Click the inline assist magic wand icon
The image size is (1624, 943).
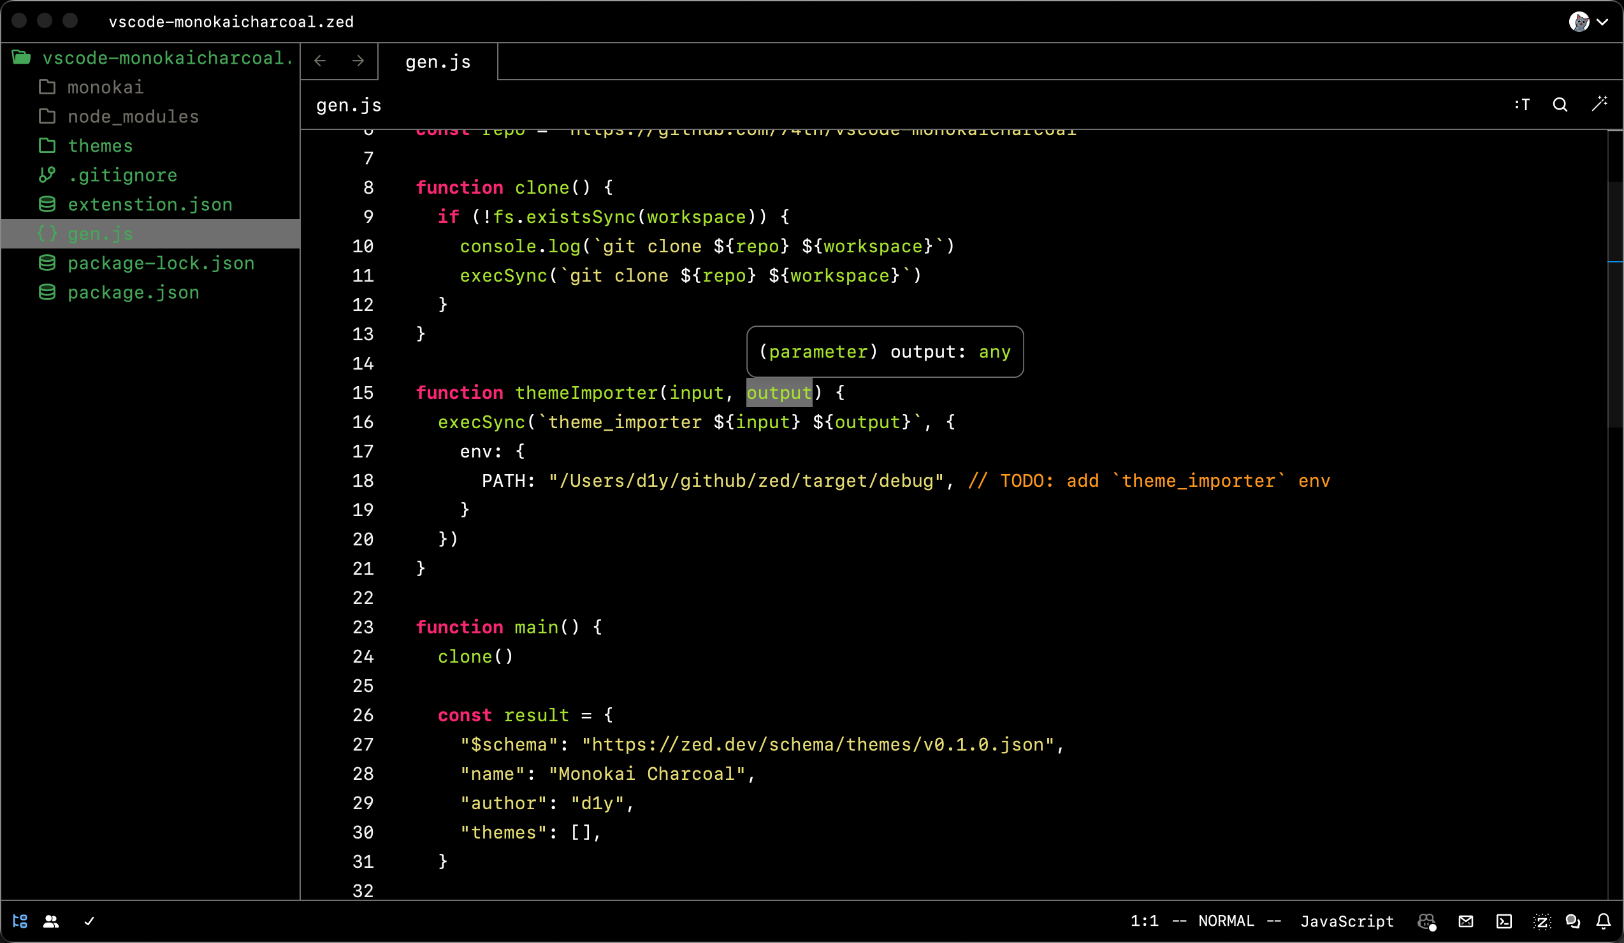click(1599, 104)
